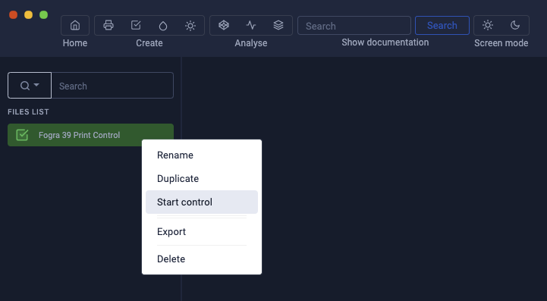Expand the search filter dropdown in sidebar

click(30, 86)
